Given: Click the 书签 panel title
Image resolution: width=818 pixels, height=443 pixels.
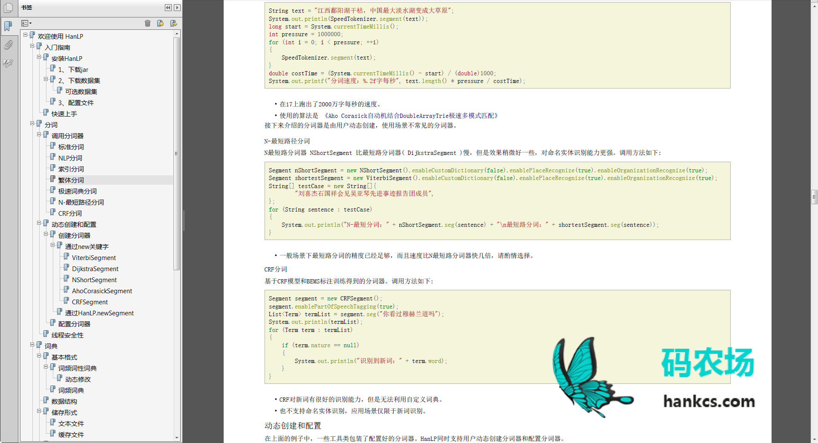Looking at the screenshot, I should point(27,8).
